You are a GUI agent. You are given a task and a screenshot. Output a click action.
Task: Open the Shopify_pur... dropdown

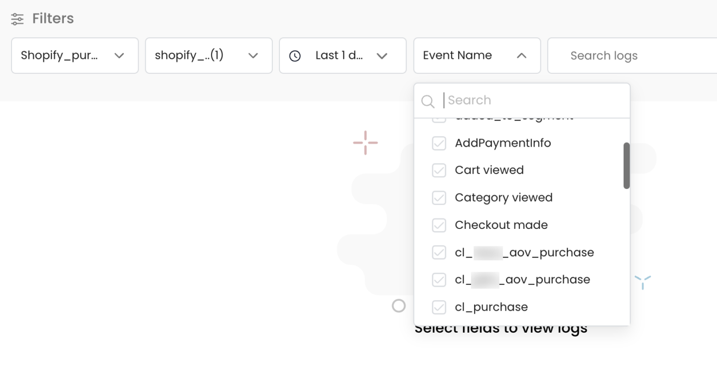(x=75, y=55)
